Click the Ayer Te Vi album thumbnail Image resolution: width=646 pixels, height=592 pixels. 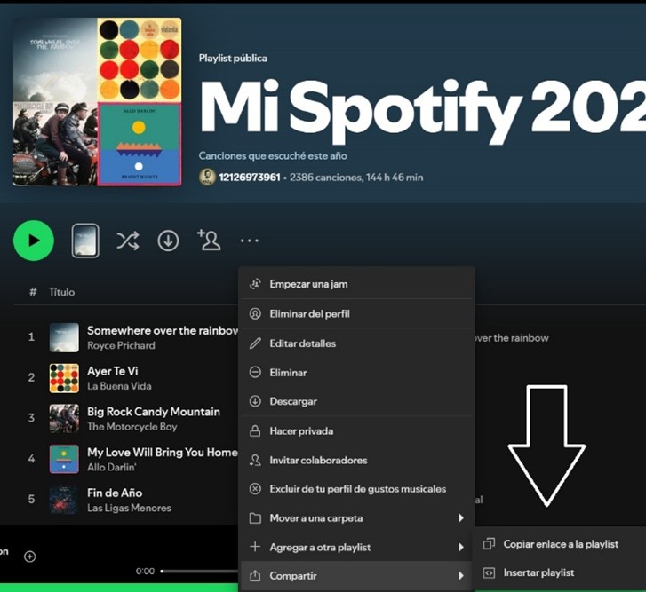pos(64,378)
